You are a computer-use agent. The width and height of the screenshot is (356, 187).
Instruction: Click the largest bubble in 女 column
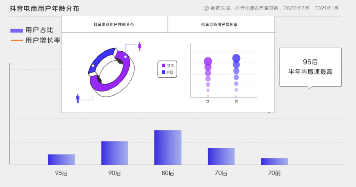point(208,62)
